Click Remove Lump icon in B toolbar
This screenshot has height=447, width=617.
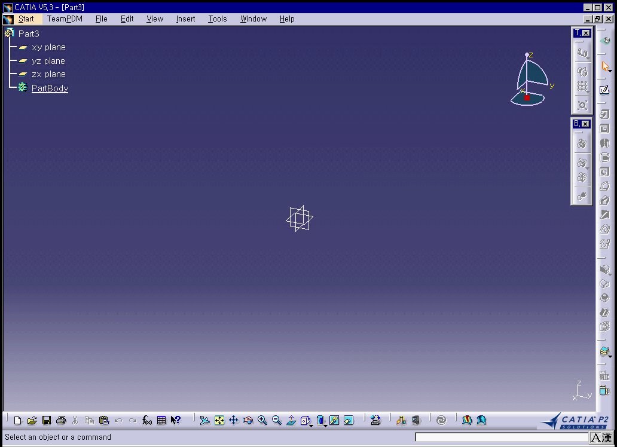[x=582, y=195]
